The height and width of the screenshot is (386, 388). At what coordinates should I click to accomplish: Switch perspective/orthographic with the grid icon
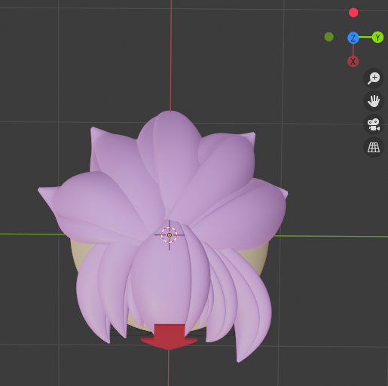374,148
